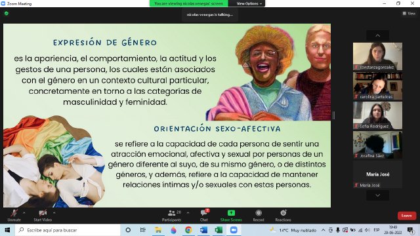Click 'nicolas venegas is talking...' indicator
Image resolution: width=420 pixels, height=236 pixels.
coord(210,14)
